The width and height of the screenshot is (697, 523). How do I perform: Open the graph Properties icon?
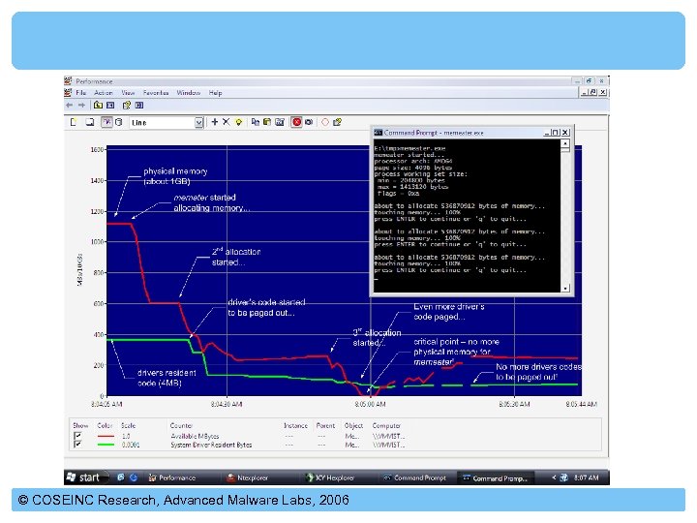point(280,122)
